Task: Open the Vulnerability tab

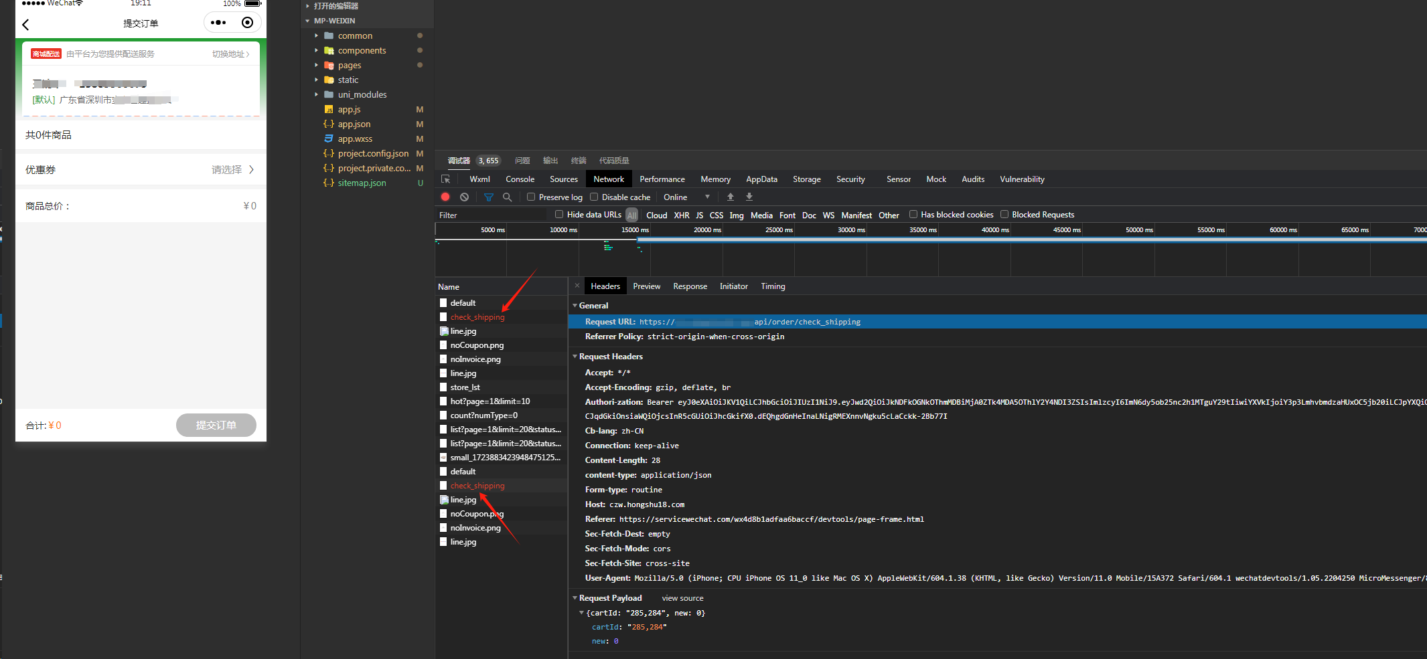Action: click(1022, 179)
